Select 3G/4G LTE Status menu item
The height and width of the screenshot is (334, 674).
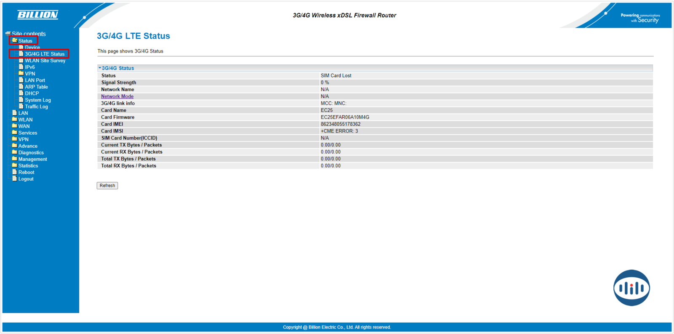tap(44, 54)
